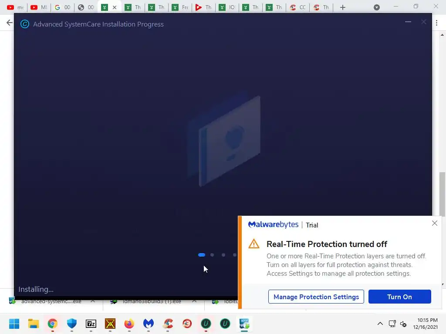The image size is (446, 334).
Task: Switch to the first YouTube 'me' tab
Action: point(15,7)
